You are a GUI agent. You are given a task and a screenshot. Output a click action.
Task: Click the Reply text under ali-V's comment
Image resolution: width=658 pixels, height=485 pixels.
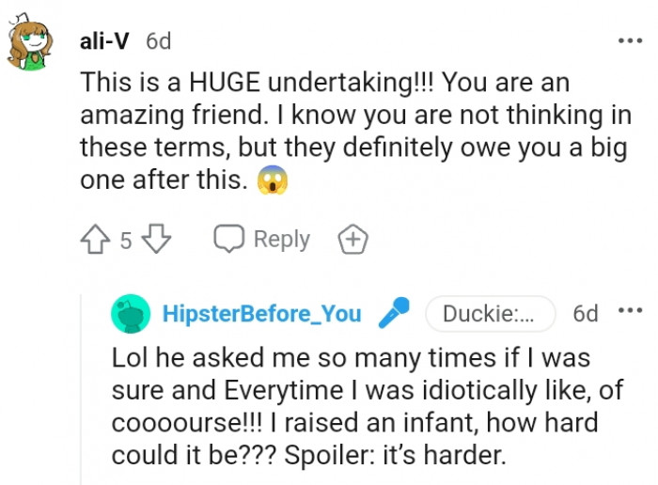(281, 240)
